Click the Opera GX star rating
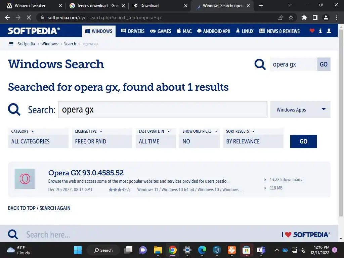Screen dimensions: 344x258 120,189
